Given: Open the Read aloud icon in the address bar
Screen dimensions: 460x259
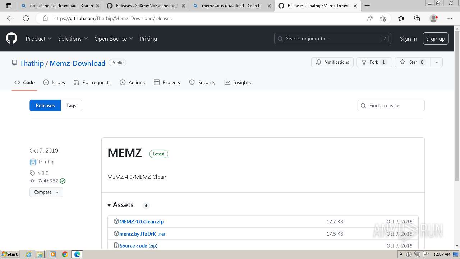Looking at the screenshot, I should [370, 18].
